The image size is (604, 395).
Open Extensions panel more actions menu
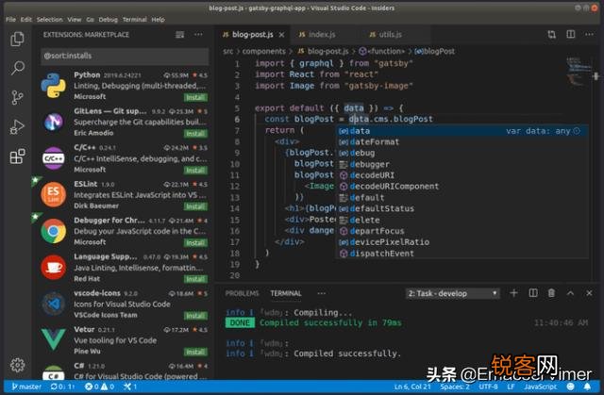tap(198, 35)
